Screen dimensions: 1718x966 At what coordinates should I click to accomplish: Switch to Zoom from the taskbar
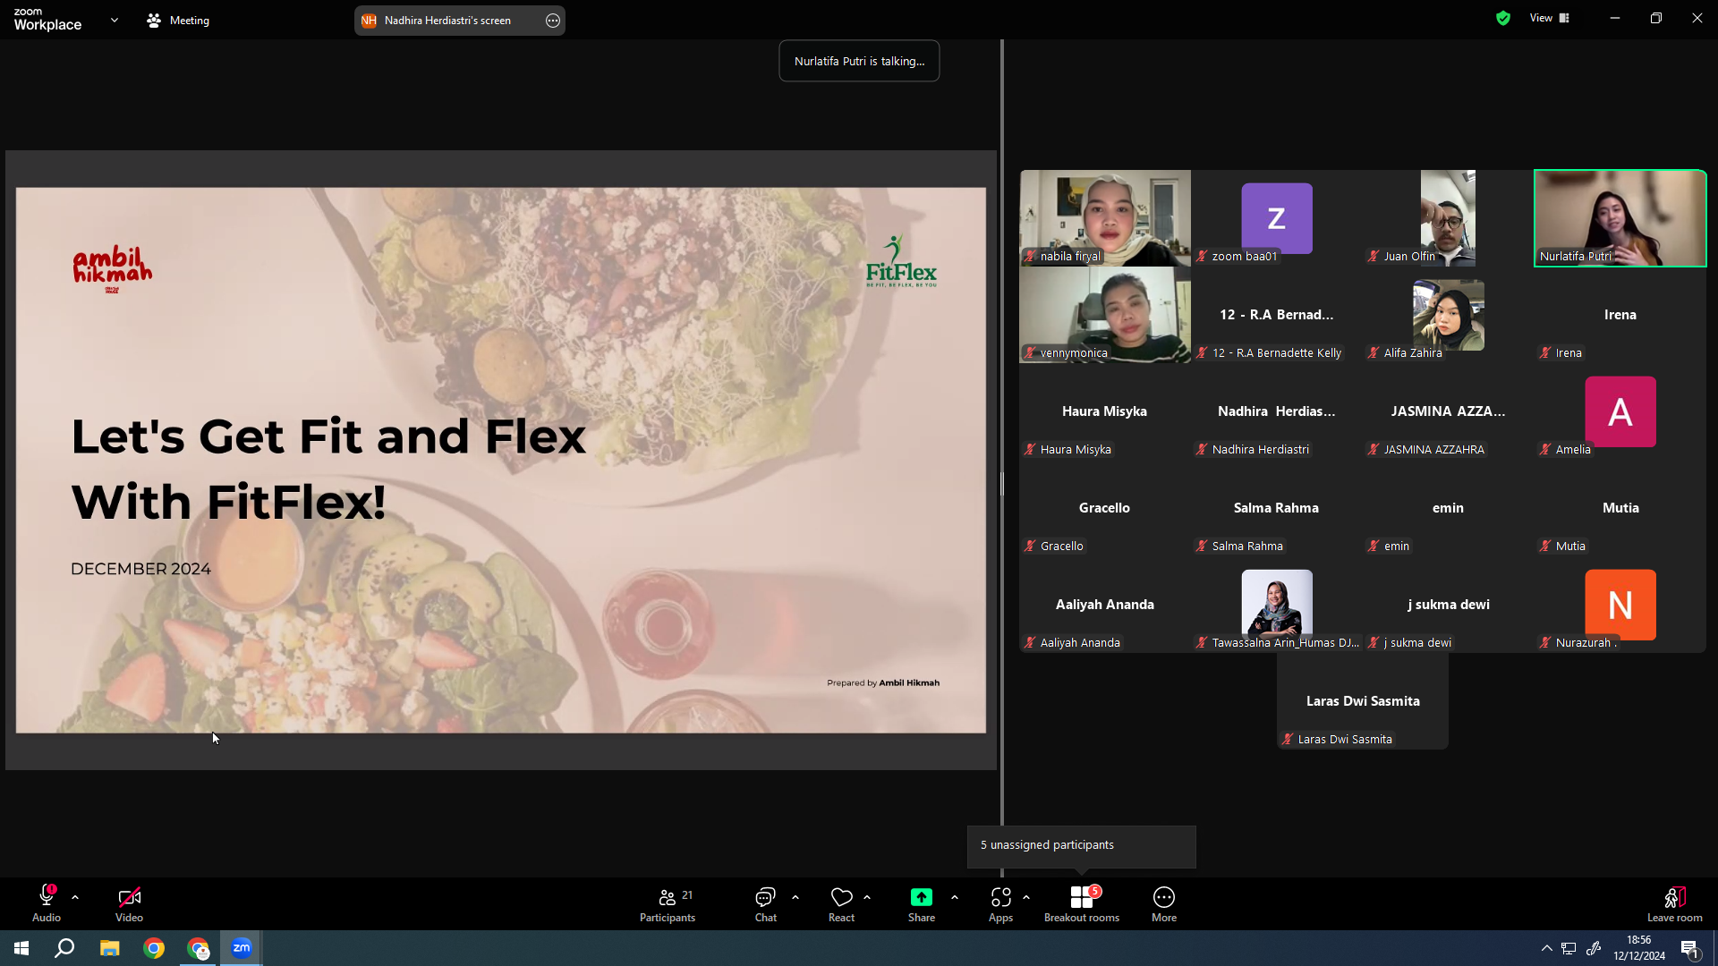click(242, 948)
